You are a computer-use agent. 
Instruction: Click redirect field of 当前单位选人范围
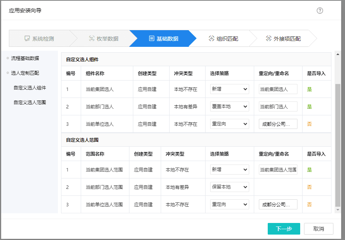click(x=278, y=204)
